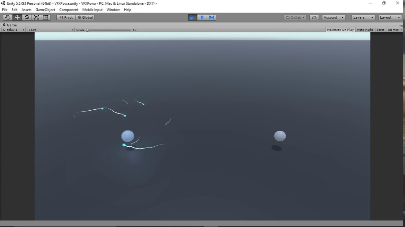Toggle Global handle orientation
This screenshot has width=405, height=227.
click(x=85, y=17)
